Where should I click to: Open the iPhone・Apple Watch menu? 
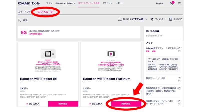65,3
